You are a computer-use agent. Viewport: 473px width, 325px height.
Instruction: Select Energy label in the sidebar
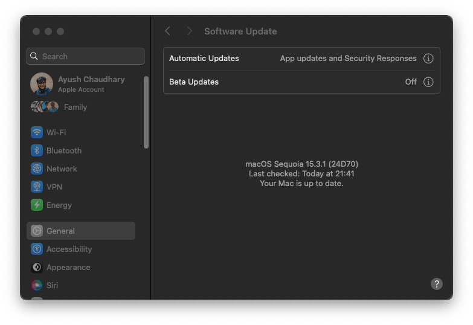point(59,205)
